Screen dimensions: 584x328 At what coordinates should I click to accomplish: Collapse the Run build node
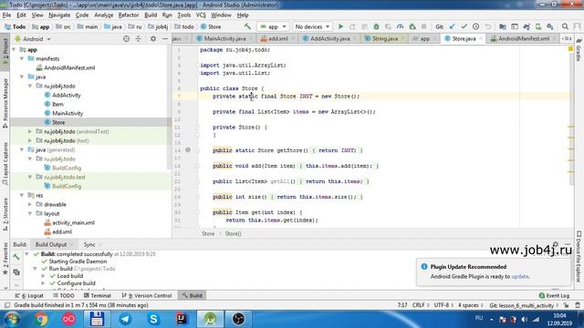click(35, 269)
